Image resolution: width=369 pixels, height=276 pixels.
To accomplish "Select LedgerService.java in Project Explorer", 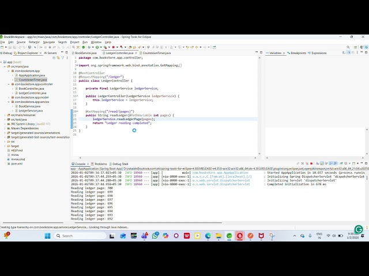I will click(x=31, y=111).
